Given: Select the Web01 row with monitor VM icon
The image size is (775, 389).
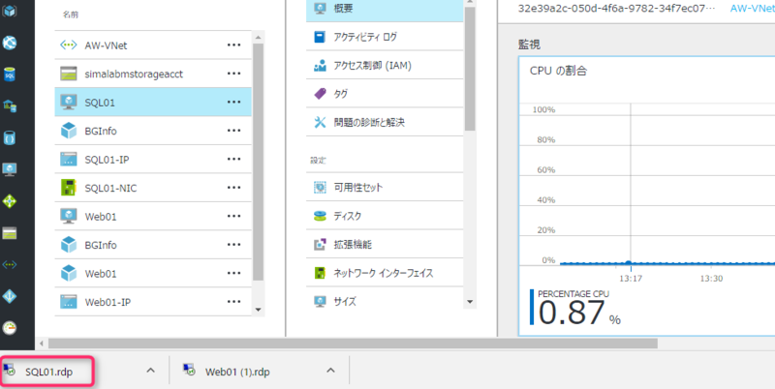Looking at the screenshot, I should click(x=153, y=216).
